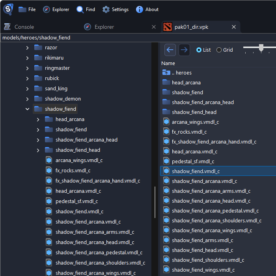Click the Source 2 Viewer app logo
The image size is (276, 276).
pyautogui.click(x=8, y=9)
